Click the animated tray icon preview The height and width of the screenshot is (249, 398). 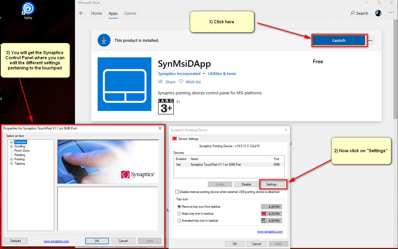pyautogui.click(x=264, y=221)
